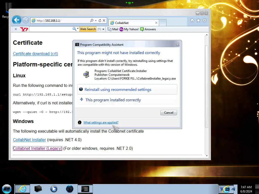Viewport: 259px width, 194px height.
Task: Open Yahoo Answers toolbar button
Action: pos(148,29)
